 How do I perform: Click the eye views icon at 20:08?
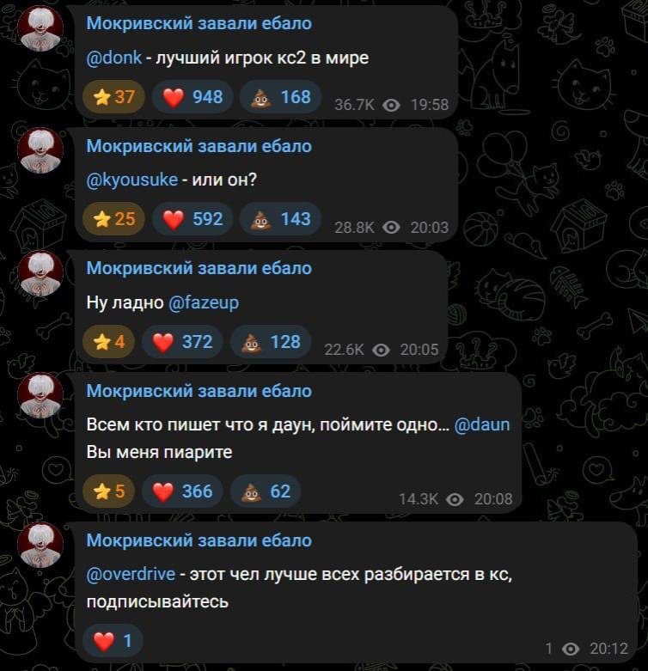pos(455,499)
